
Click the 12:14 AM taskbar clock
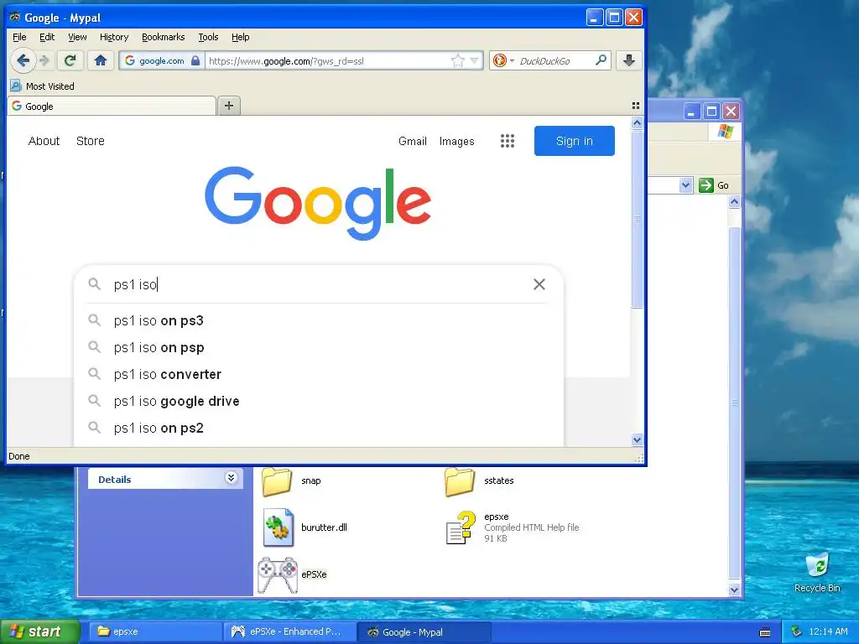[828, 632]
